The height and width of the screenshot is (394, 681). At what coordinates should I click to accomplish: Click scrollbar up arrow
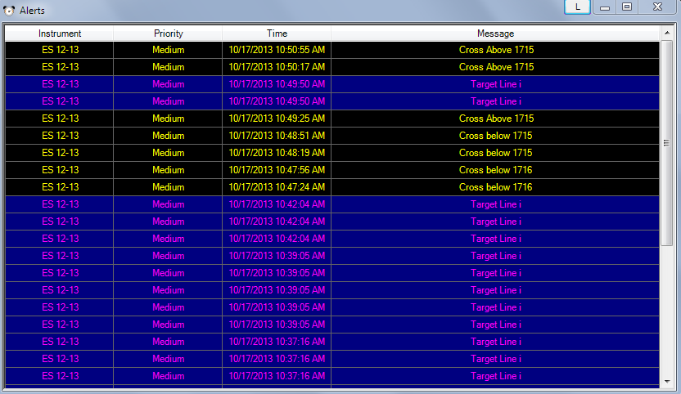(666, 33)
